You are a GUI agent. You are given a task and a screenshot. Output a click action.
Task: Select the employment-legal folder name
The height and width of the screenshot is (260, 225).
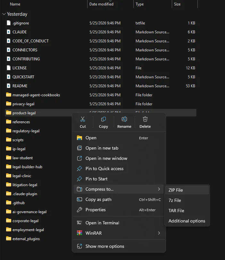tap(28, 230)
